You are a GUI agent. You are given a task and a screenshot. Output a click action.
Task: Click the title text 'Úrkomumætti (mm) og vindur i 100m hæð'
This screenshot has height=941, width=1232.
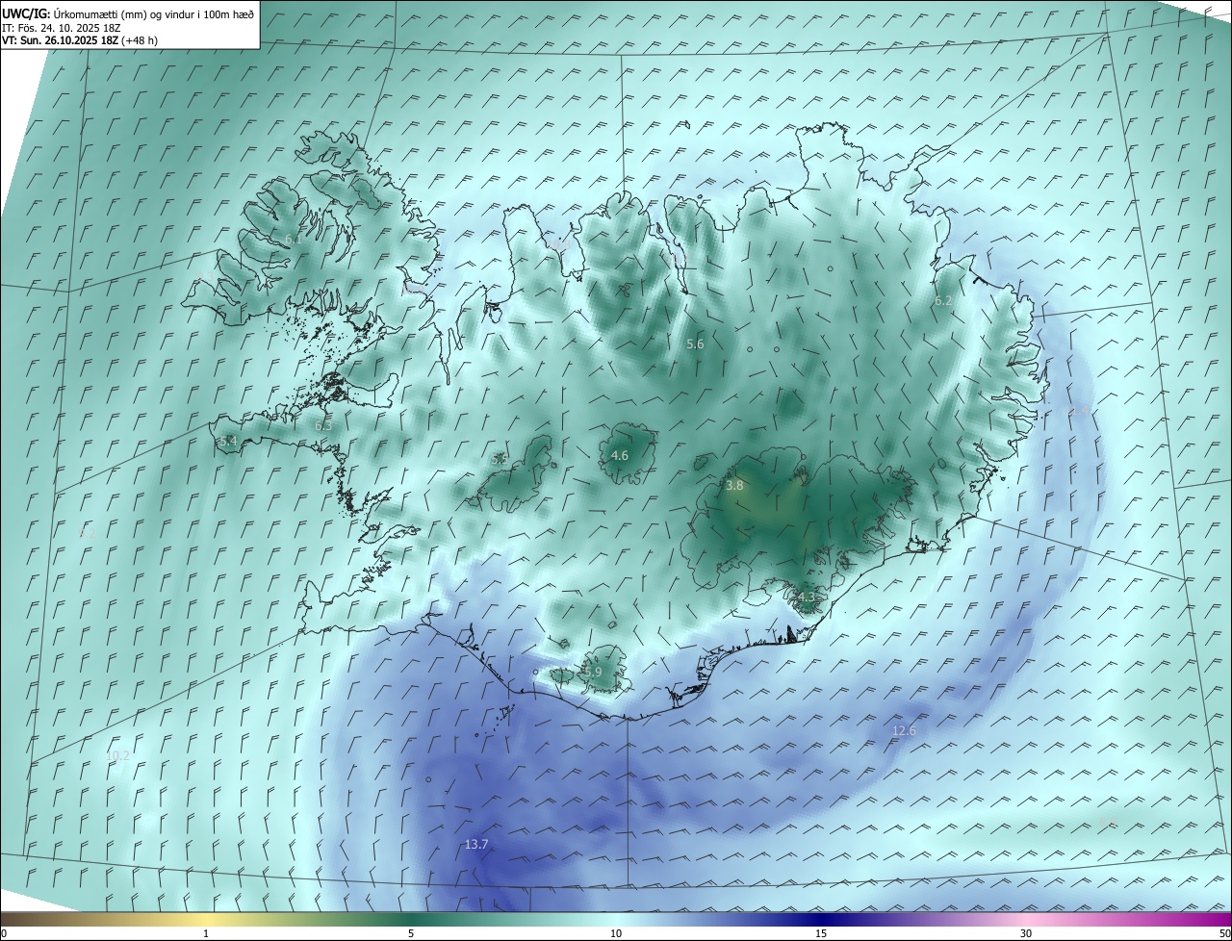154,13
